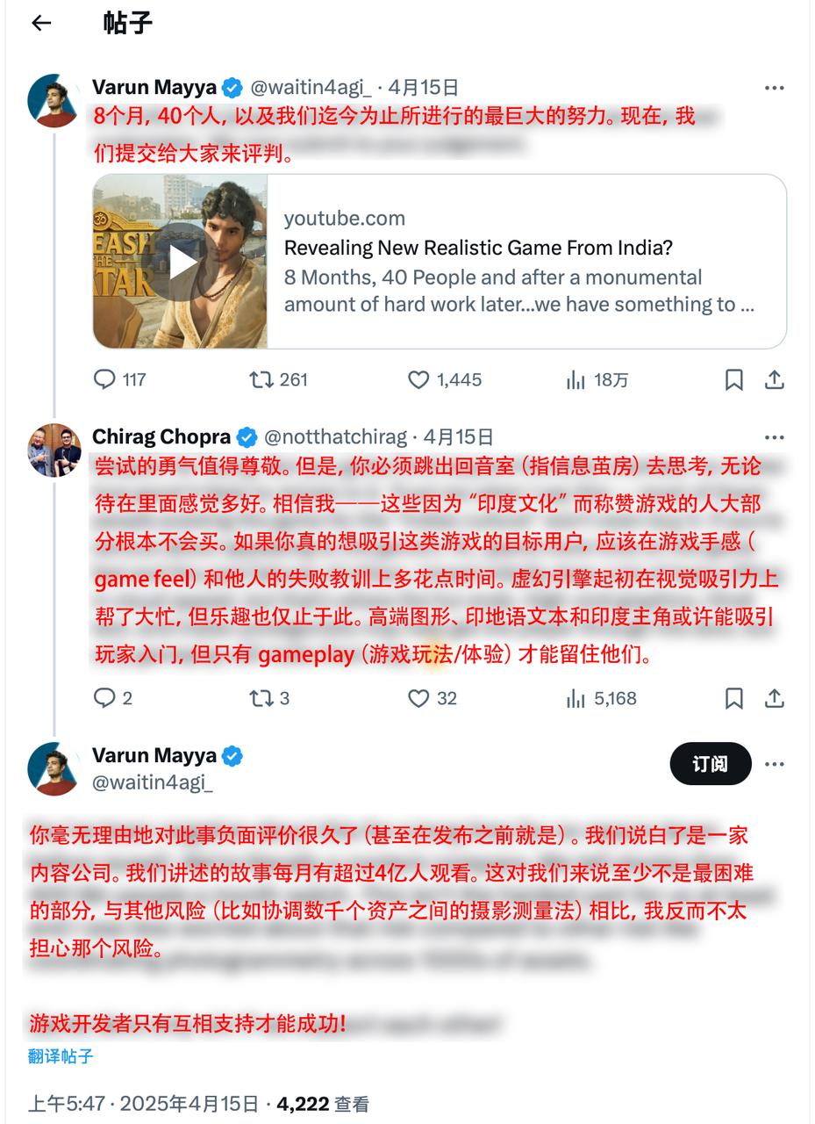View analytics showing 18万 views
The height and width of the screenshot is (1124, 815).
tap(576, 379)
